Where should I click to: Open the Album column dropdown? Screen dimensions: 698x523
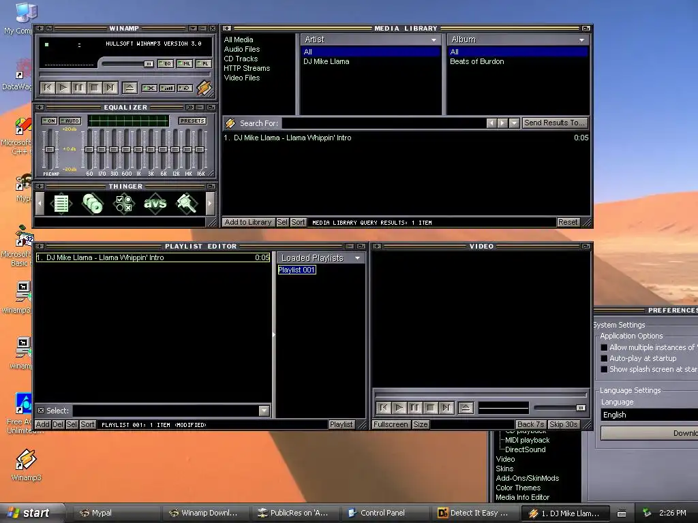point(581,40)
